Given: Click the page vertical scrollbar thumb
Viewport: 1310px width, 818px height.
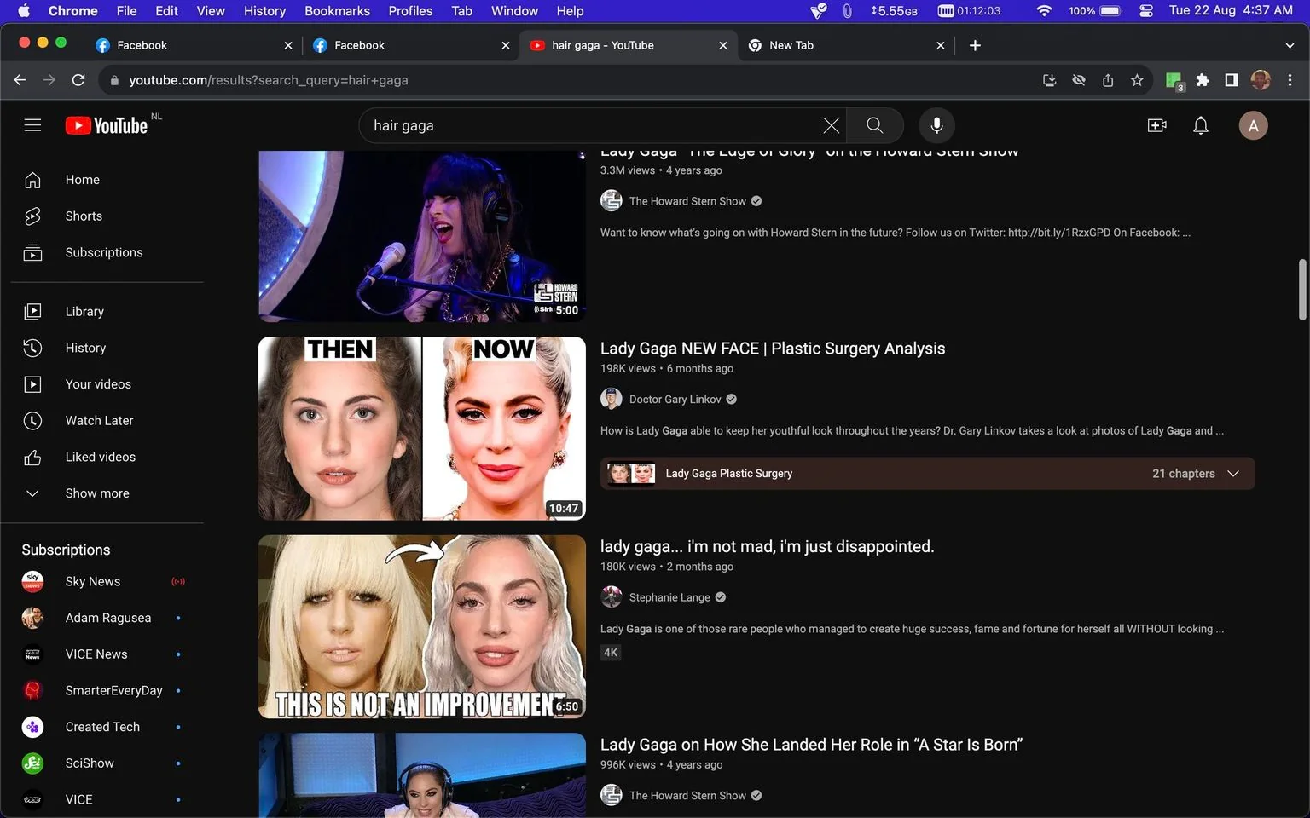Looking at the screenshot, I should pos(1302,290).
